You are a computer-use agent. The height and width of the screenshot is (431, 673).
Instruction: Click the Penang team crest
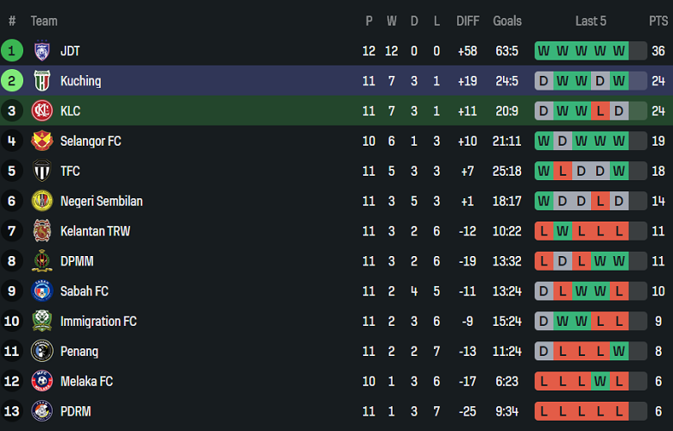tap(41, 352)
